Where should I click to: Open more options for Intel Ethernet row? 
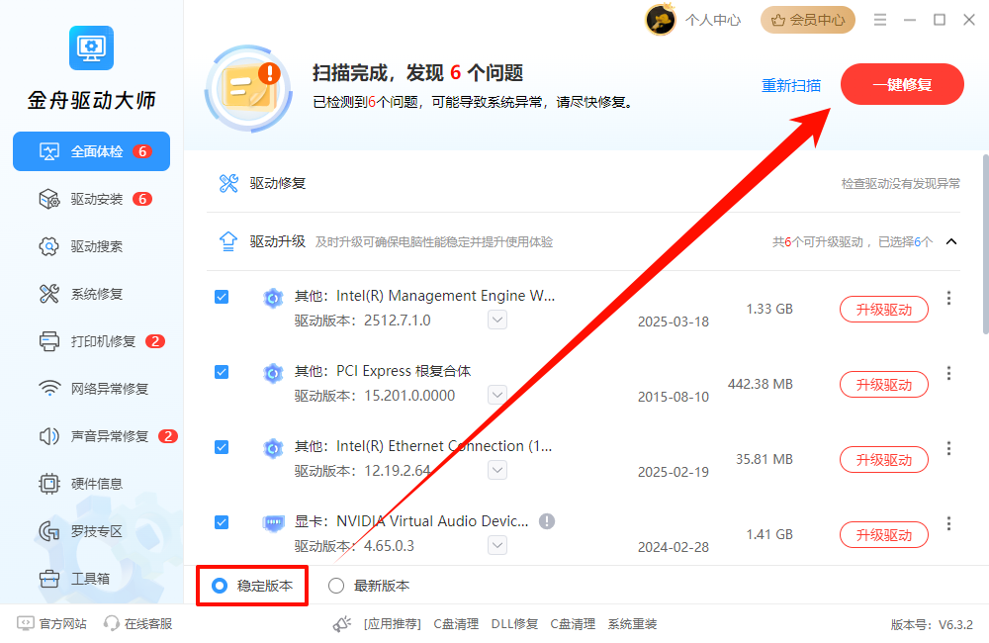[948, 448]
